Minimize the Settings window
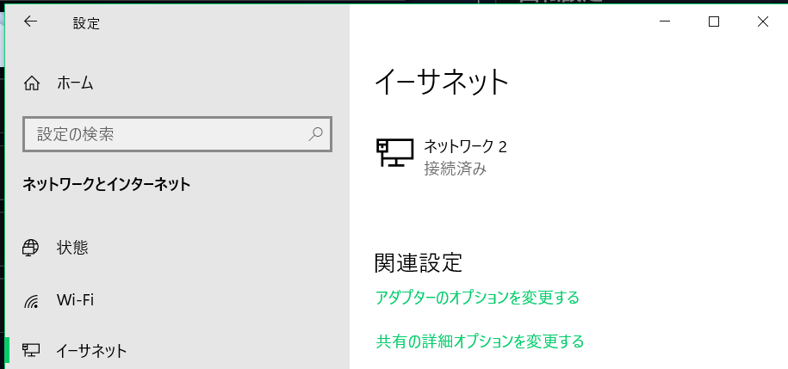 pyautogui.click(x=664, y=22)
